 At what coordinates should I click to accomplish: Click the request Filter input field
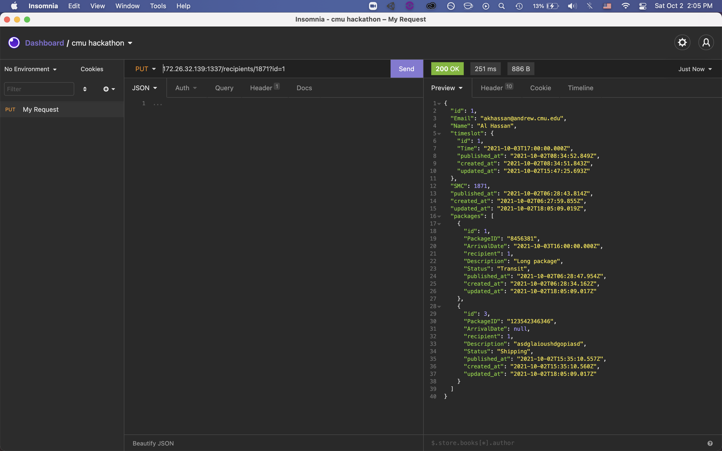39,89
